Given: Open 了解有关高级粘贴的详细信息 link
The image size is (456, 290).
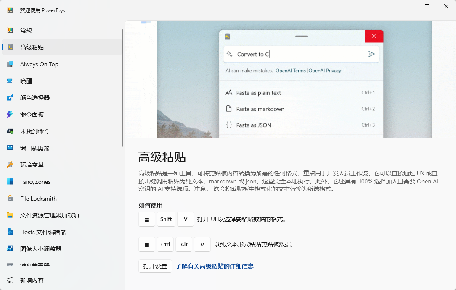Looking at the screenshot, I should (x=215, y=266).
